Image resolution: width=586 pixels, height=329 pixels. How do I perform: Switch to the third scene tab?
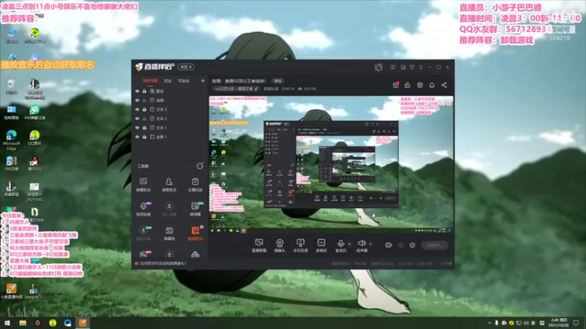coord(184,81)
